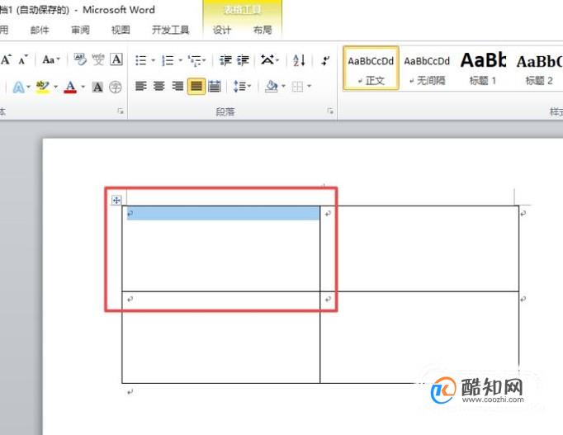The image size is (563, 435).
Task: Click the character border icon
Action: coord(116,59)
